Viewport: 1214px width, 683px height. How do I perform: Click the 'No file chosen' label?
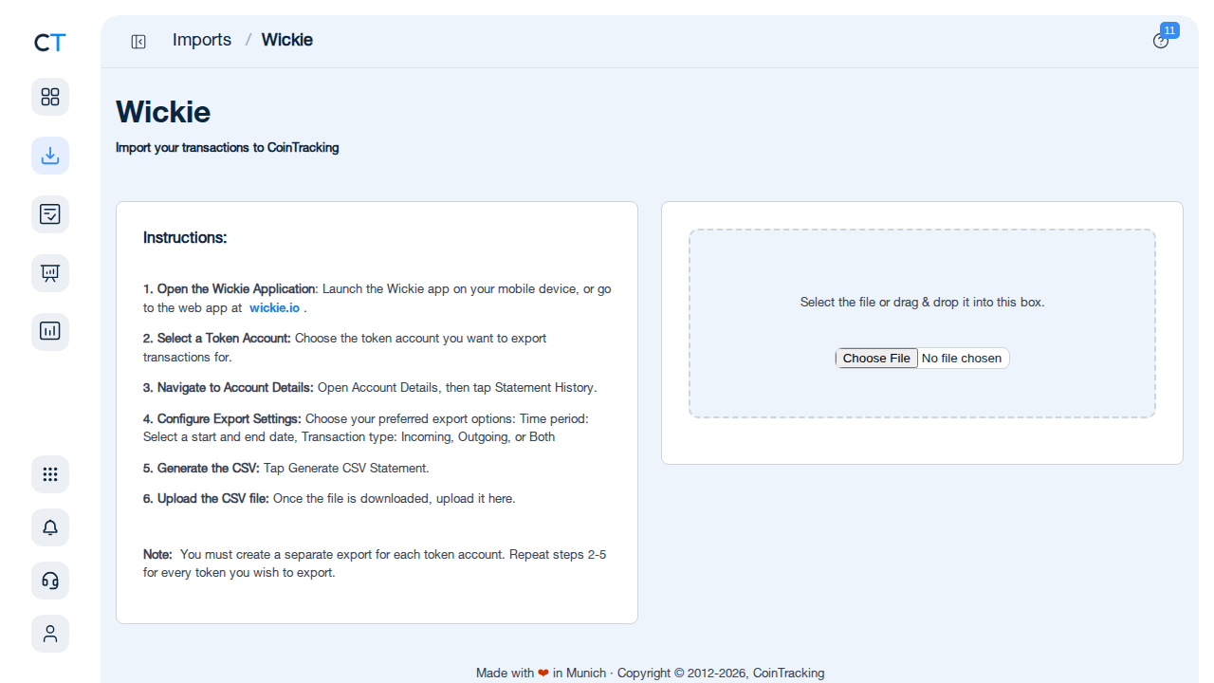962,359
